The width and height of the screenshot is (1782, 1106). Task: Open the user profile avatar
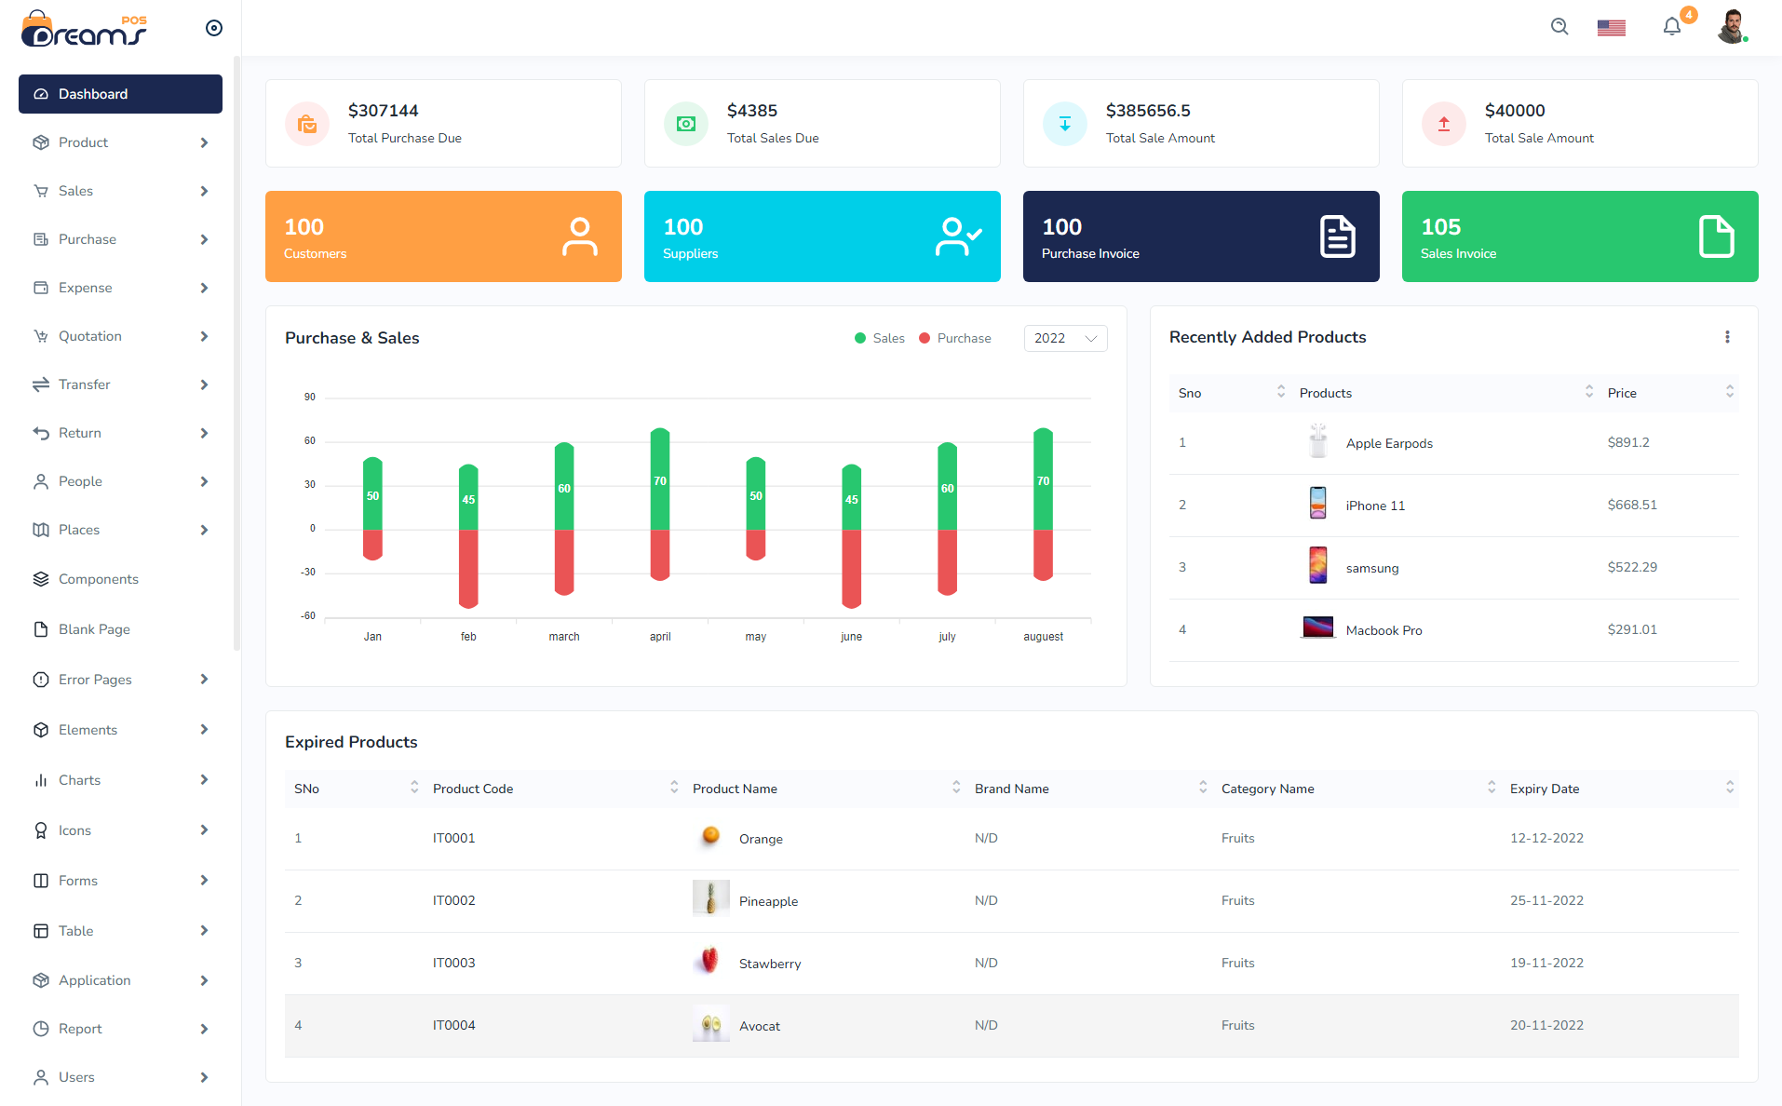[1732, 27]
